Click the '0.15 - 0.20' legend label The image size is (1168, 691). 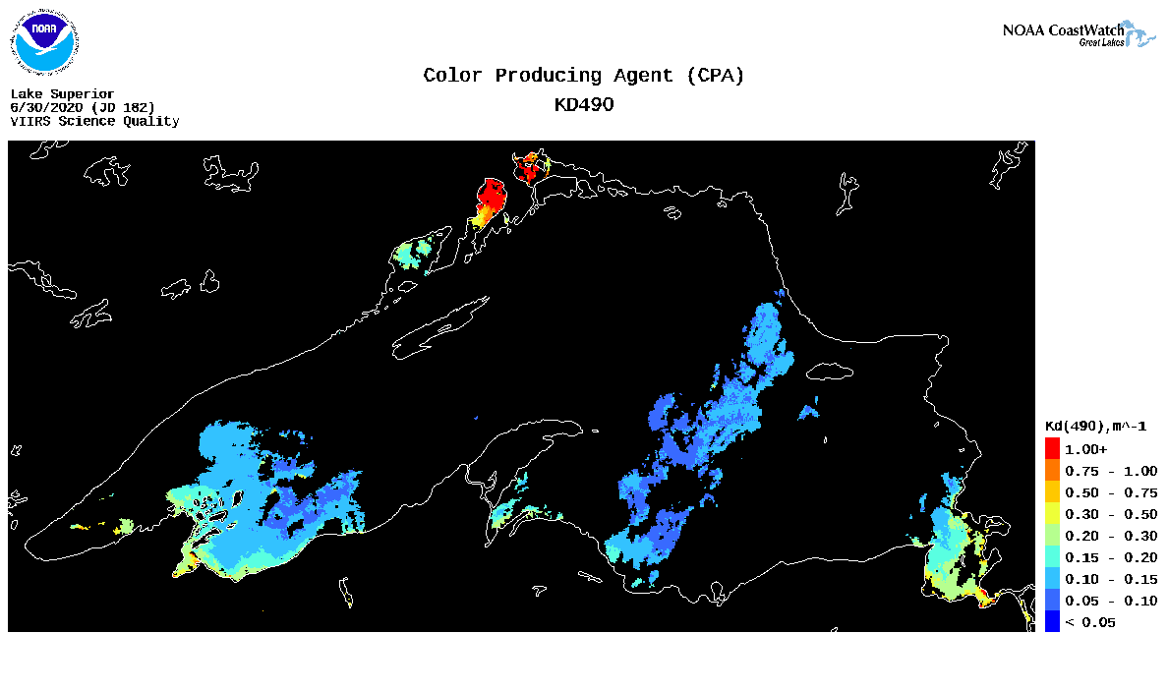1111,557
